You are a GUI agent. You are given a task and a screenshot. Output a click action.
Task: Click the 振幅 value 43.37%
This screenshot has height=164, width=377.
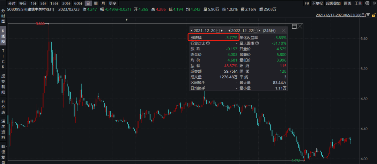(x=231, y=66)
